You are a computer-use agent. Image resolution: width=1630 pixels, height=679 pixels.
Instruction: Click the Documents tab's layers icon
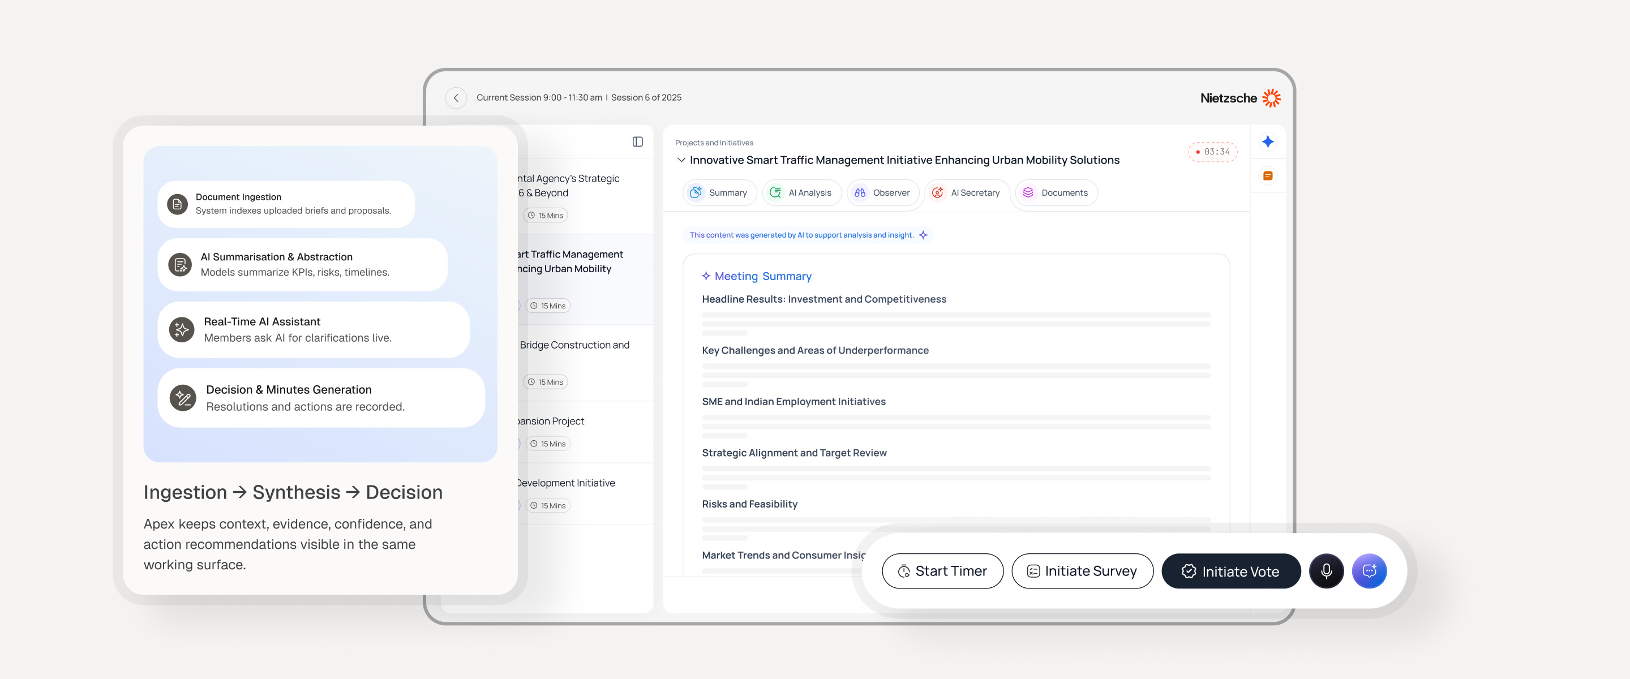point(1028,192)
